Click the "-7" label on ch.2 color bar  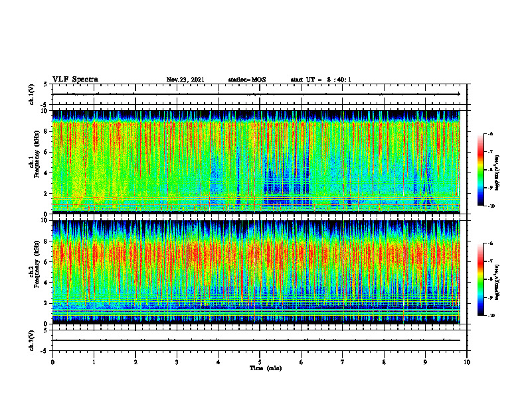(x=490, y=261)
